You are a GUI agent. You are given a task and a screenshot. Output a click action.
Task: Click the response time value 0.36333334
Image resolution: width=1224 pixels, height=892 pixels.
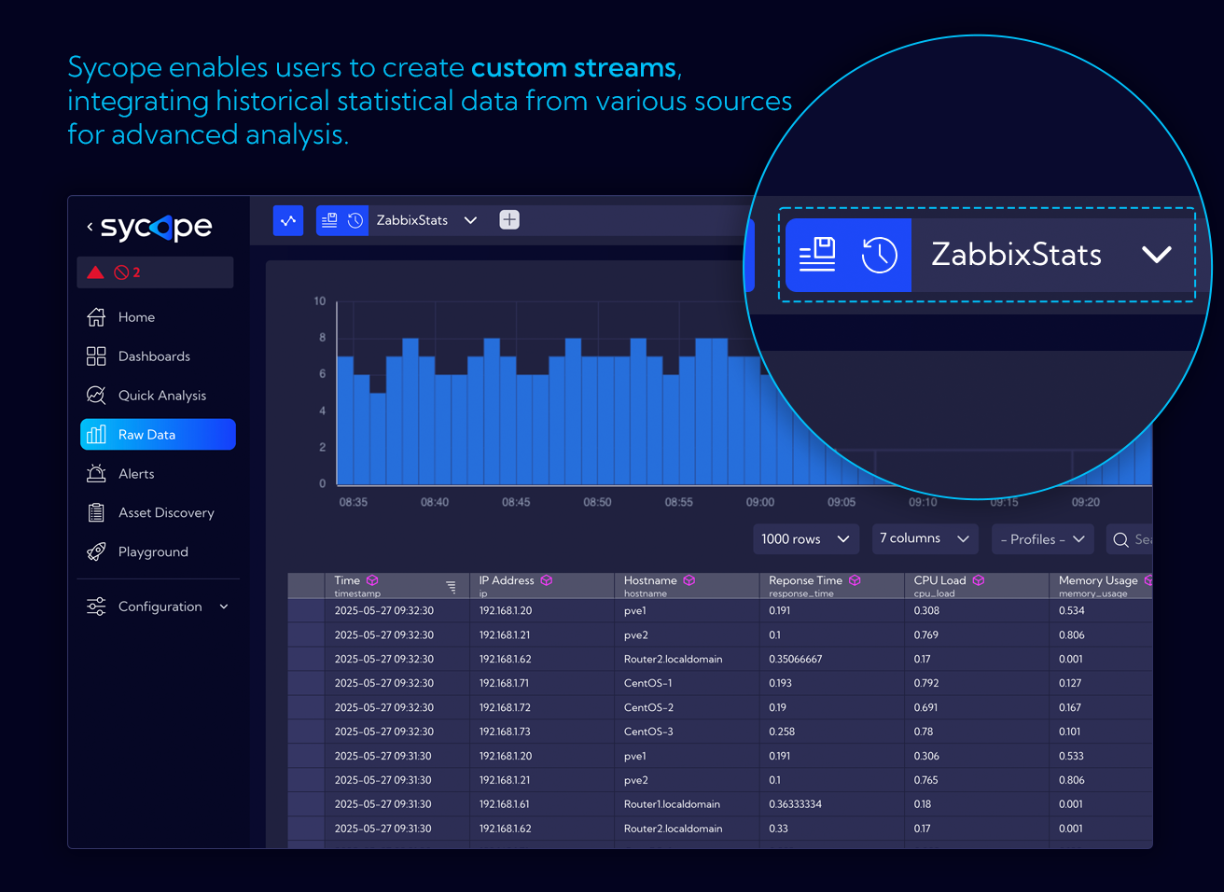click(x=795, y=804)
